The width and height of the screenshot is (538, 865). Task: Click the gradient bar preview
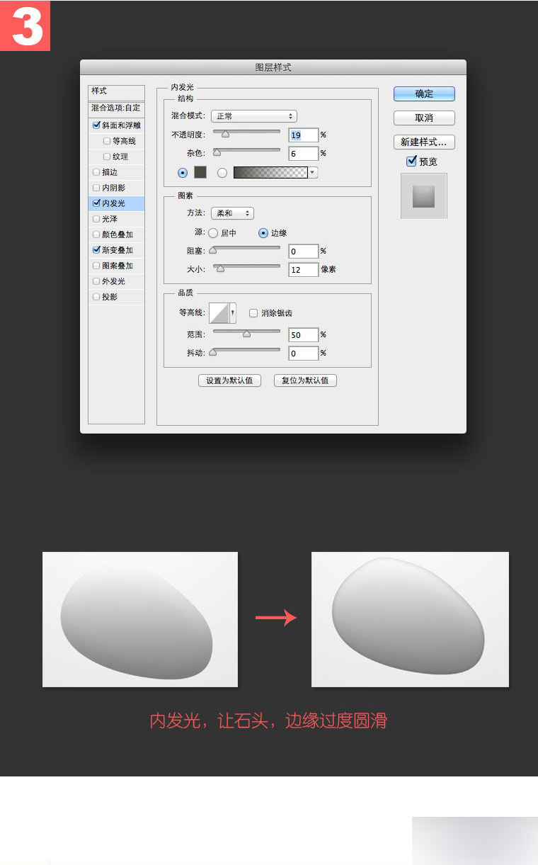pos(270,172)
